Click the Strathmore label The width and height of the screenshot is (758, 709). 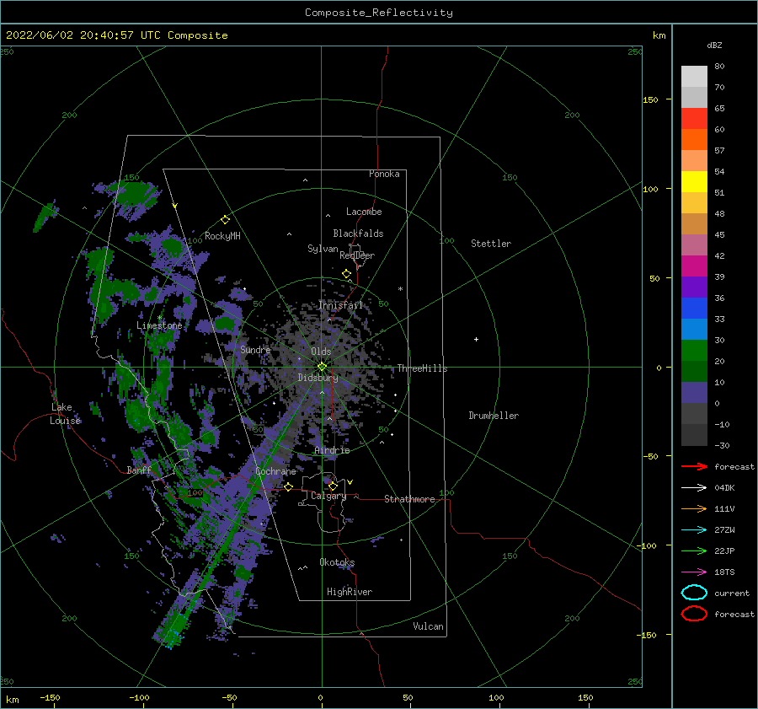coord(409,499)
